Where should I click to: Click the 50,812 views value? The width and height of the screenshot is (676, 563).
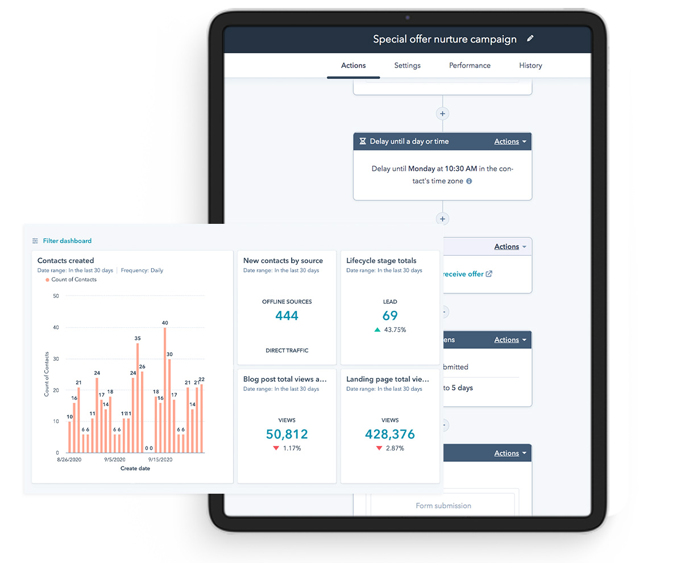[x=287, y=434]
